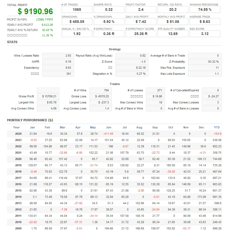The height and width of the screenshot is (236, 229).
Task: Click the SQN Score value 3.12
Action: (x=205, y=34)
